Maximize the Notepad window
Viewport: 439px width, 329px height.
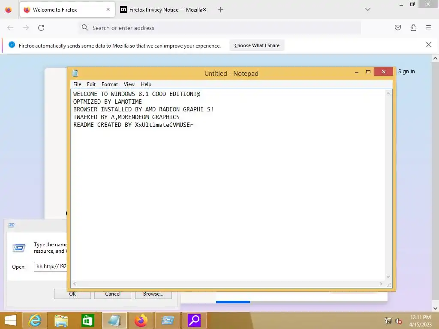(x=368, y=72)
